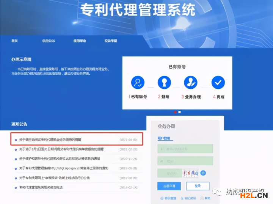
Task: Open the 信息公示 navigation menu item
Action: pyautogui.click(x=49, y=41)
